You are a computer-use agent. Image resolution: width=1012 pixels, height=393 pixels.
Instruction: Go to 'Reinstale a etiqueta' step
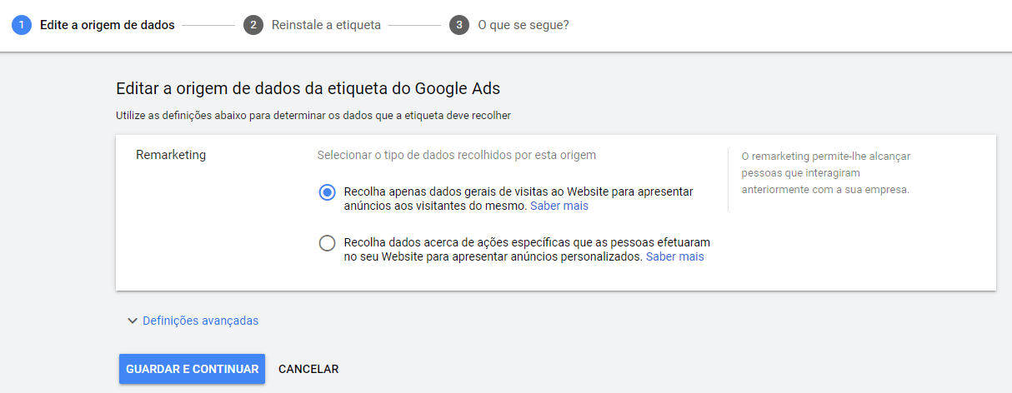(x=326, y=25)
